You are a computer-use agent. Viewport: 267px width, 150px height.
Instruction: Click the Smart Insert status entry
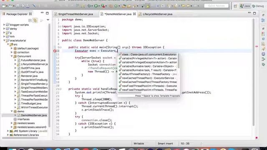pyautogui.click(x=165, y=143)
